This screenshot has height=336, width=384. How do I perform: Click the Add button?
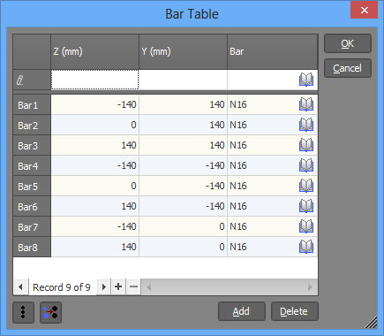pos(242,311)
